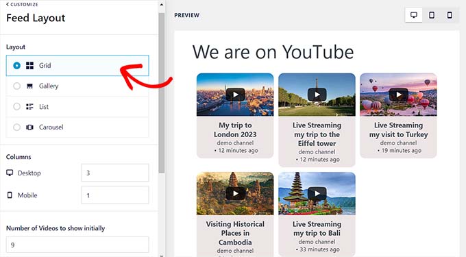Click the List layout icon
The image size is (466, 257).
tap(29, 106)
